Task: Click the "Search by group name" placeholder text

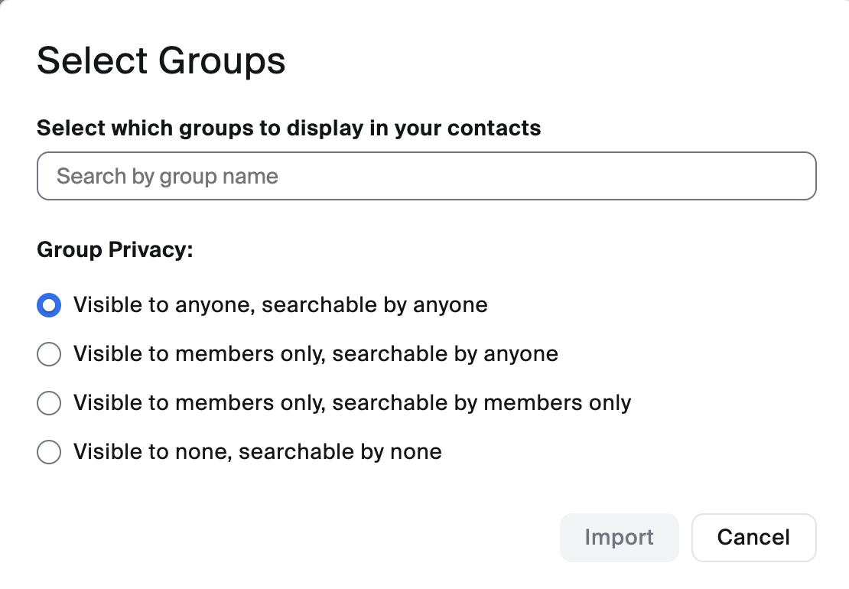Action: [x=168, y=177]
